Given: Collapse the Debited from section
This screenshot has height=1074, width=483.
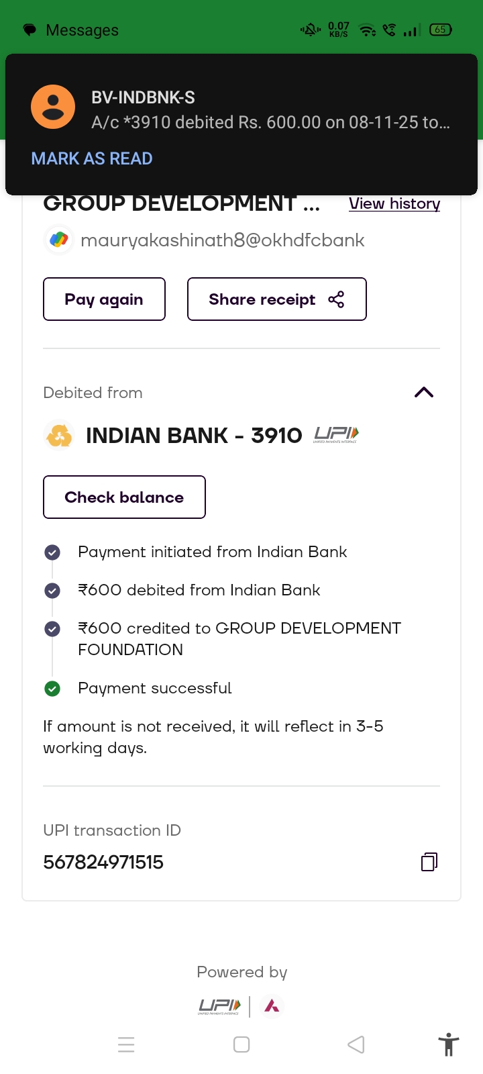Looking at the screenshot, I should [424, 393].
